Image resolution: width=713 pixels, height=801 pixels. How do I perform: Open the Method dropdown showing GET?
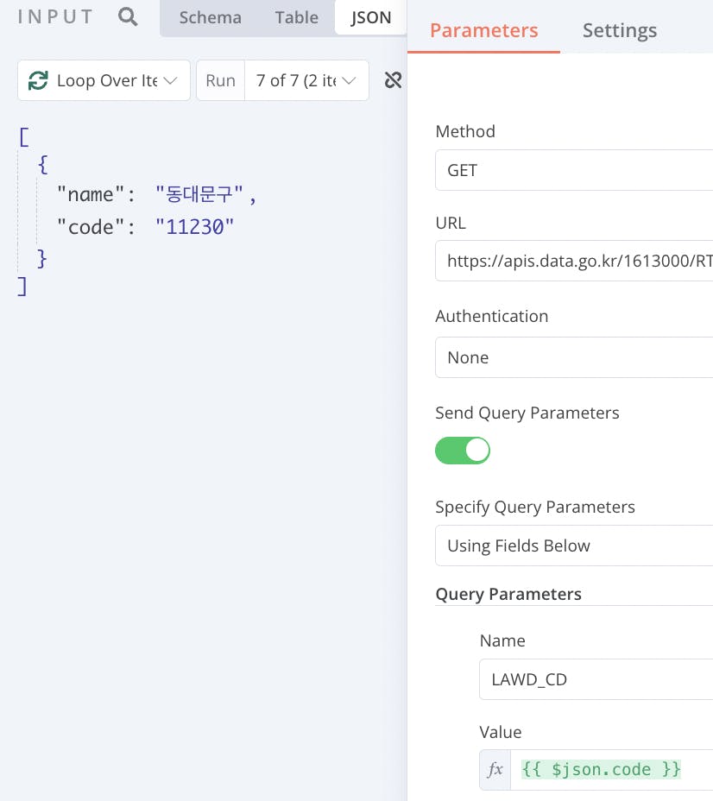click(x=574, y=170)
